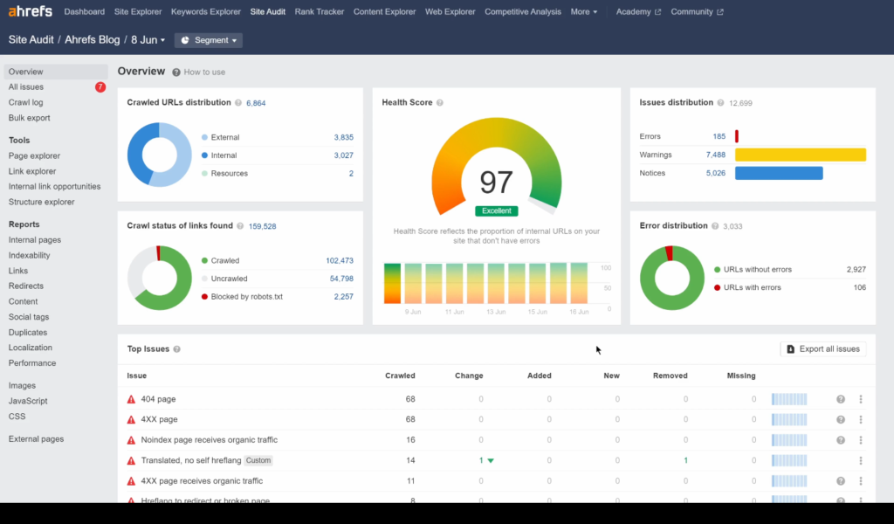Click the ahrefs logo
Screen dimensions: 894x524
pyautogui.click(x=29, y=10)
